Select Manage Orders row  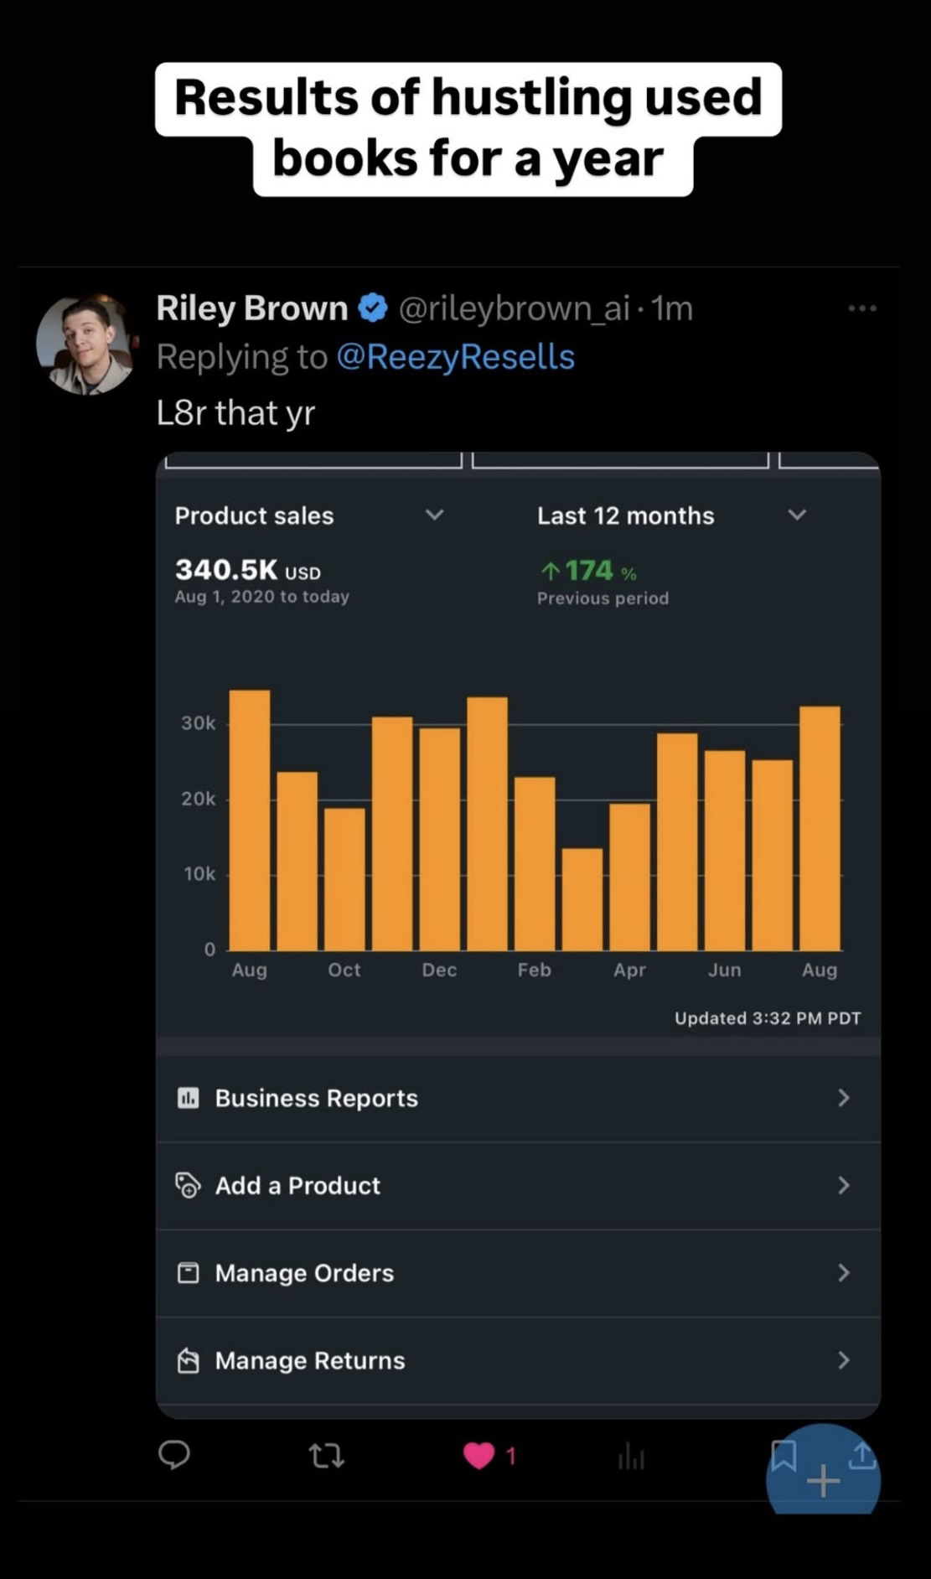(518, 1272)
